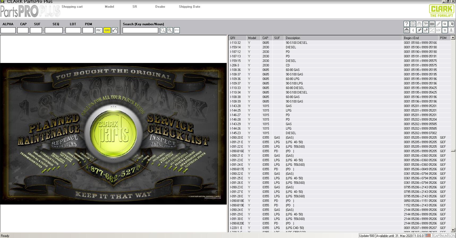Sort by the SUF column header

coord(278,38)
